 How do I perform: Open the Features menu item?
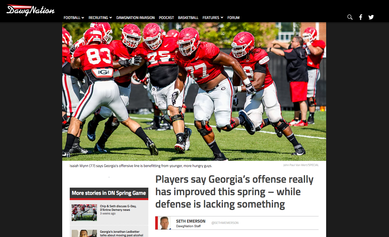click(211, 18)
